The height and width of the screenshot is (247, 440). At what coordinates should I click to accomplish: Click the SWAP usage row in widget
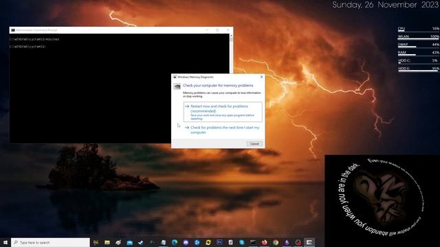point(419,45)
